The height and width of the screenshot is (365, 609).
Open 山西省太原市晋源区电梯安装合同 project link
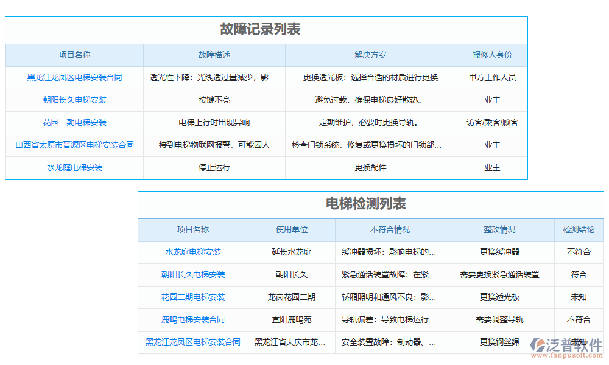coord(74,145)
